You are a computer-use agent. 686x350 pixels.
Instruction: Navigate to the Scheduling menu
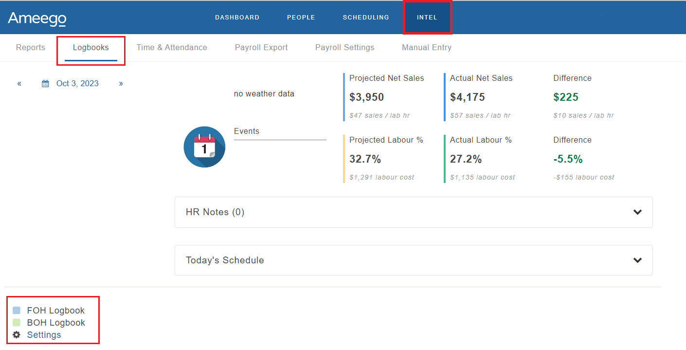coord(366,17)
